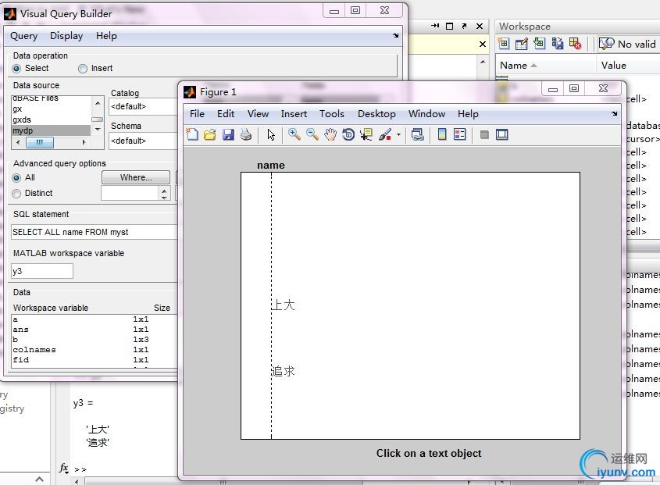
Task: Open the 'No valid' plot selector in Workspace
Action: click(628, 44)
